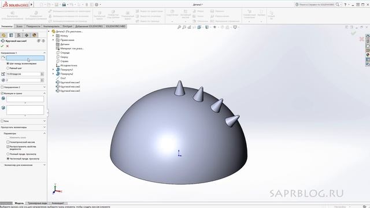370x208 pixels.
Task: Open the FeatureManager design tree tab icon
Action: 3,35
